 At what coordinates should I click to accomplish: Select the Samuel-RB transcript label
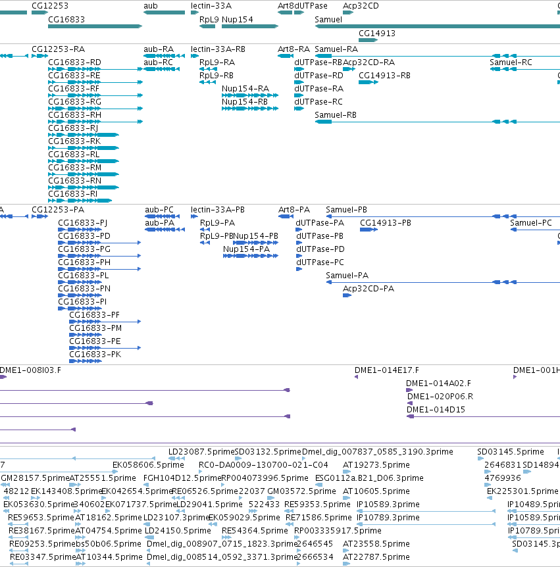(x=336, y=114)
